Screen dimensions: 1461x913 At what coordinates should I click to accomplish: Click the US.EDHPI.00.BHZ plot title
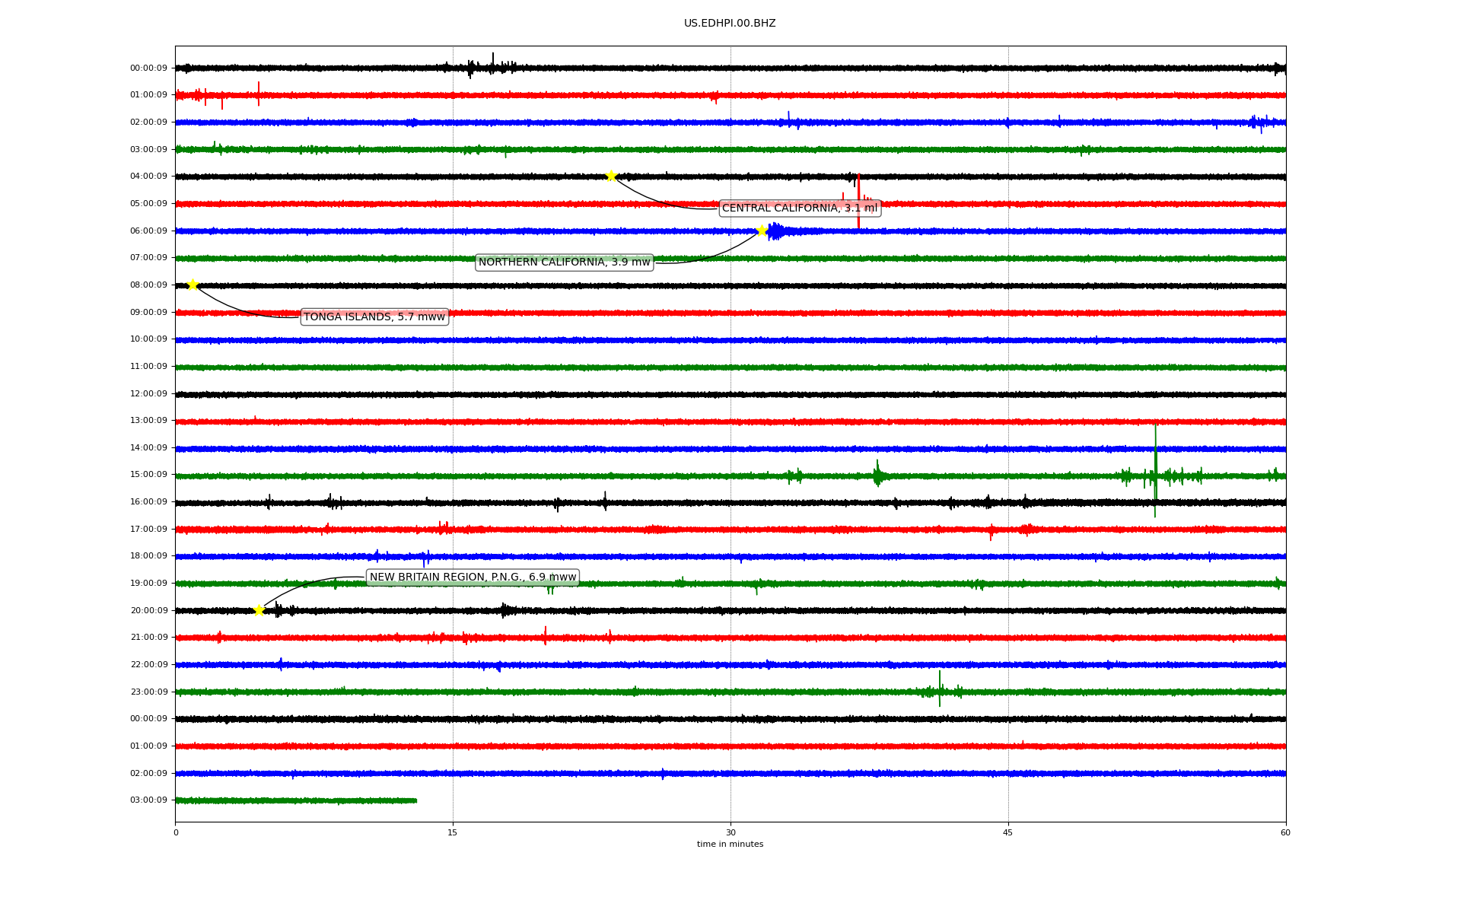[730, 24]
